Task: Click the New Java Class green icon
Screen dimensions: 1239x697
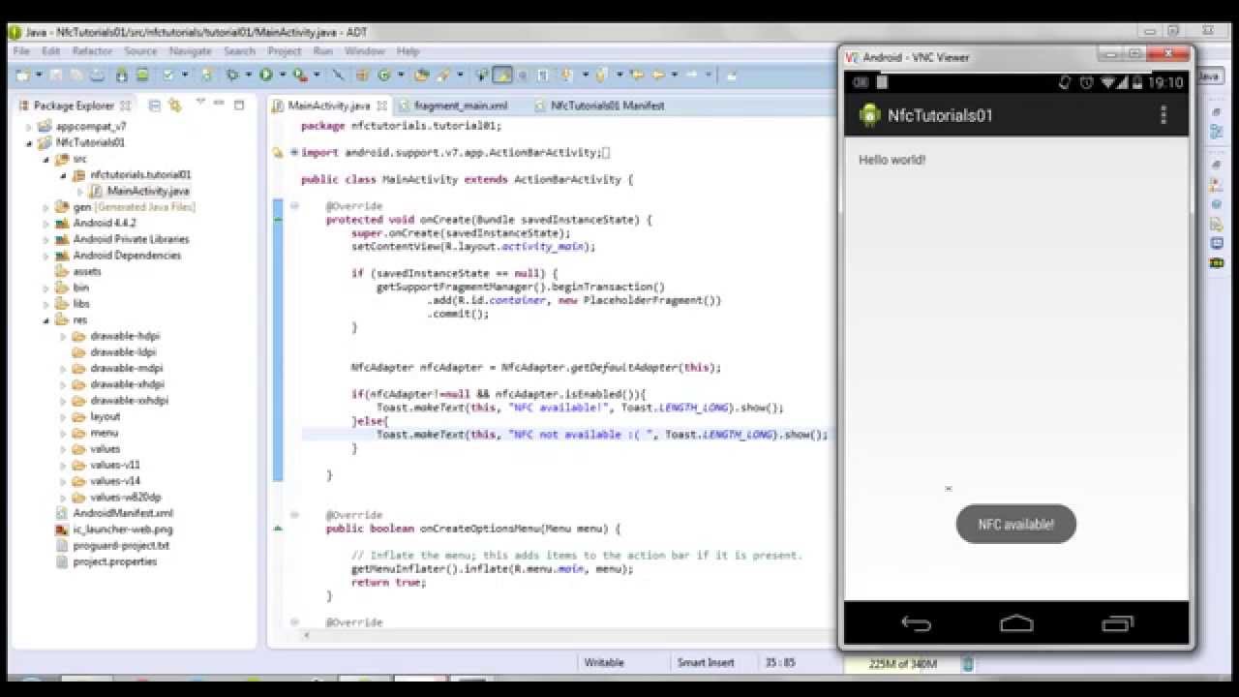Action: (383, 75)
